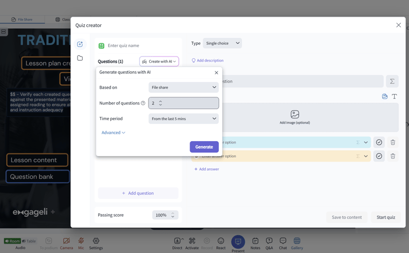
Task: Click the text format T icon
Action: tap(394, 96)
